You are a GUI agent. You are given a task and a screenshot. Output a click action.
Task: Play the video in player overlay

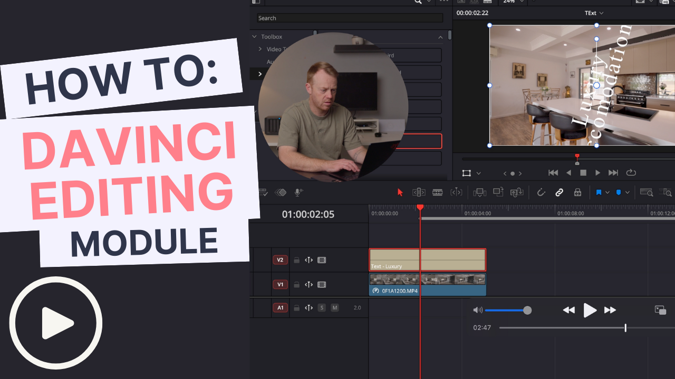tap(590, 311)
